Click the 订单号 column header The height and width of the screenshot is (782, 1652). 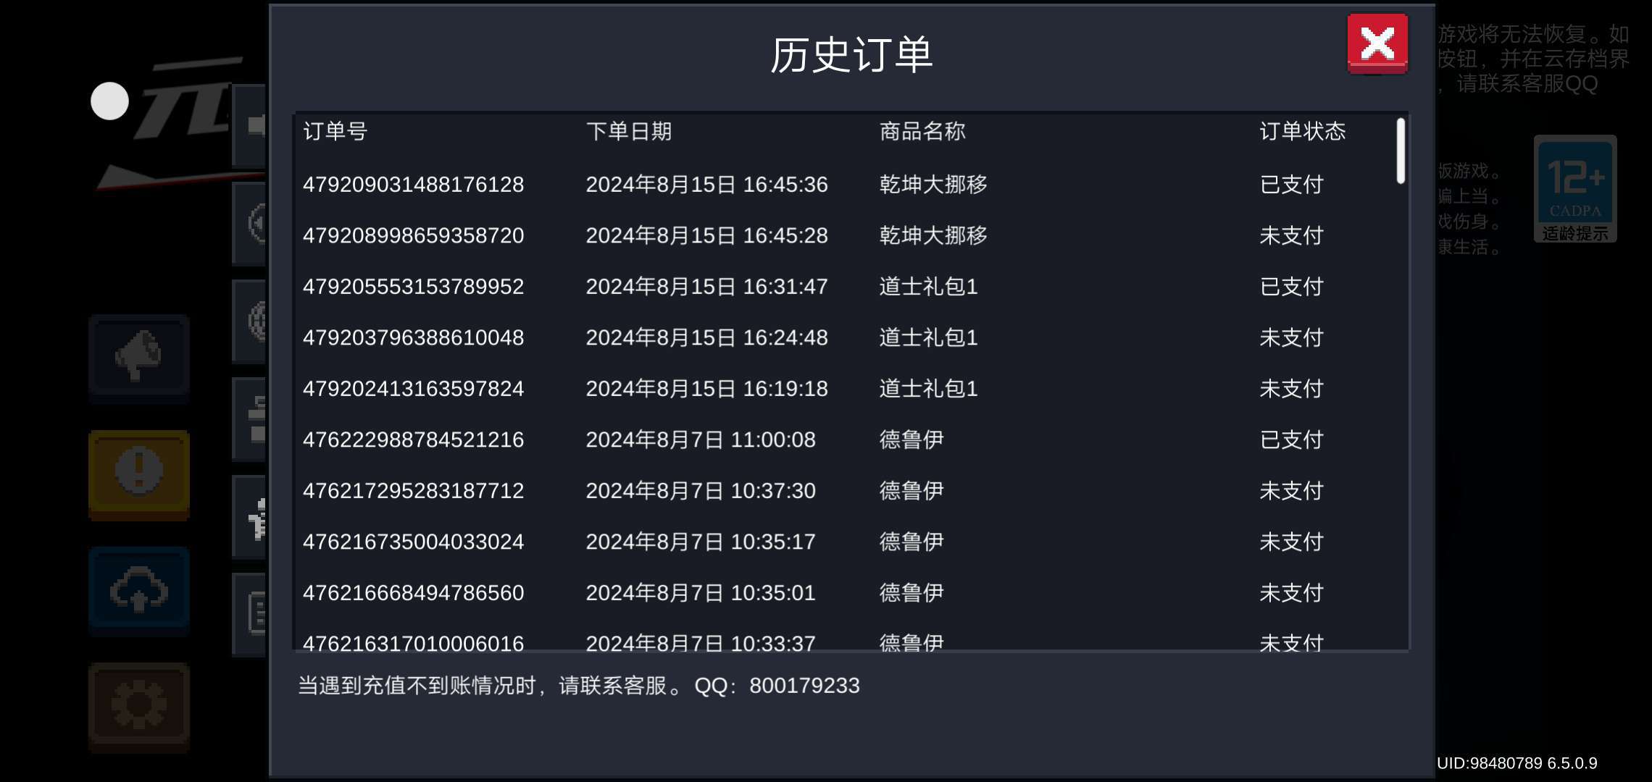pos(335,131)
